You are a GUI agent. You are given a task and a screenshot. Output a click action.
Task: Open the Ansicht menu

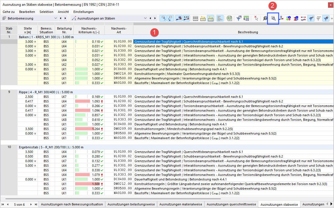63,12
